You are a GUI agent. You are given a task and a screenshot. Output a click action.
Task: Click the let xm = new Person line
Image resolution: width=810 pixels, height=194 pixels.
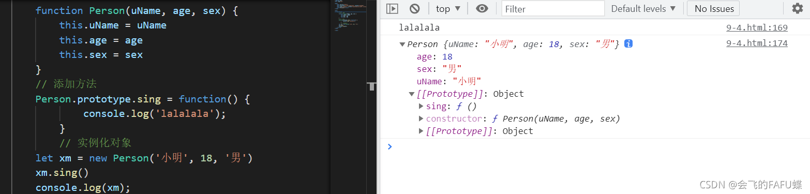coord(144,158)
